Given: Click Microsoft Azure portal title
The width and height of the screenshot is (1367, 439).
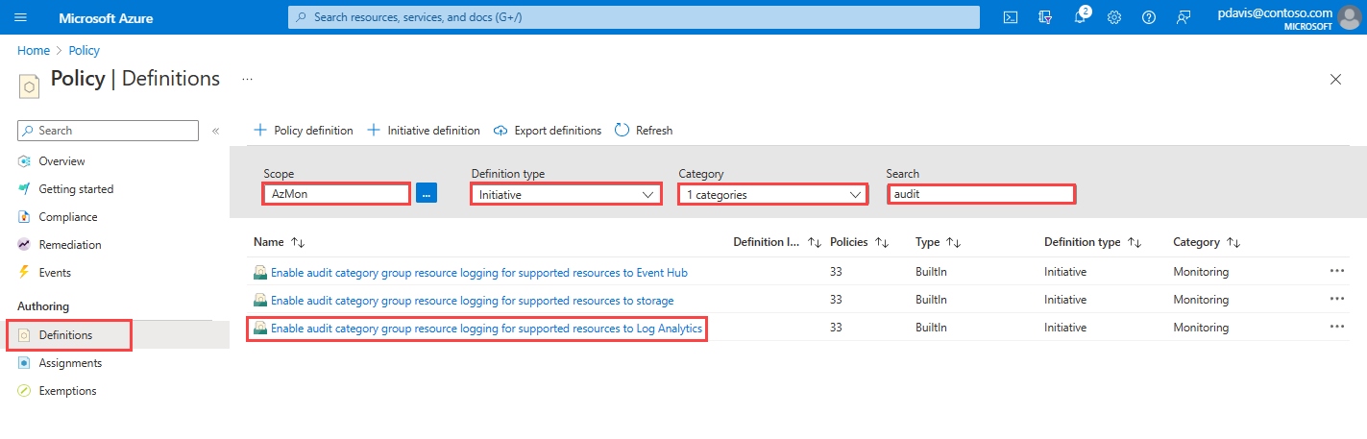Looking at the screenshot, I should point(106,18).
